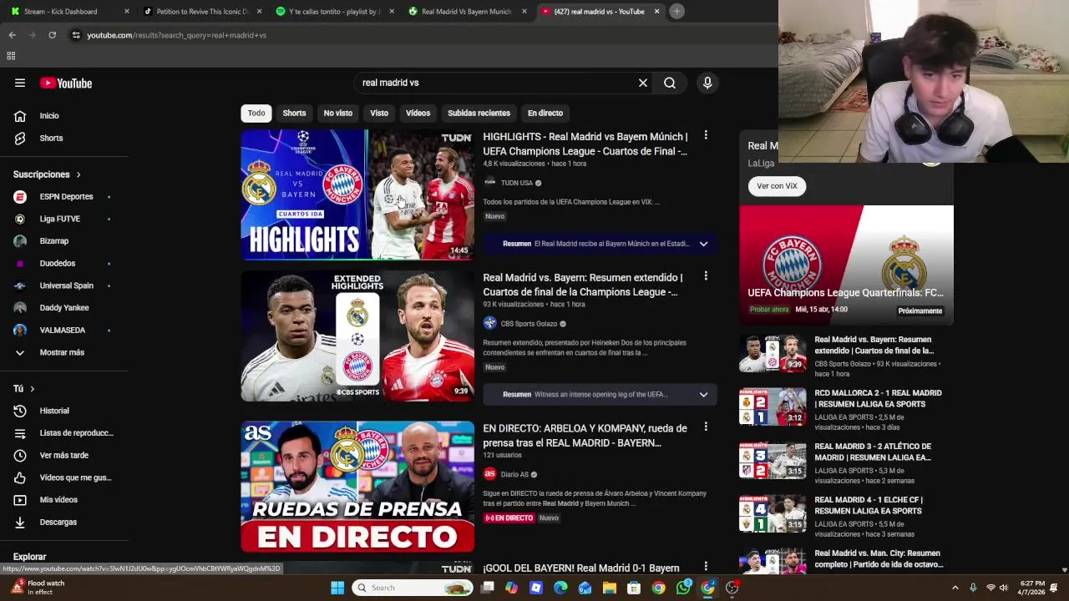
Task: Open RCD Mallorca 2 - 1 Real Madrid video
Action: pyautogui.click(x=878, y=398)
